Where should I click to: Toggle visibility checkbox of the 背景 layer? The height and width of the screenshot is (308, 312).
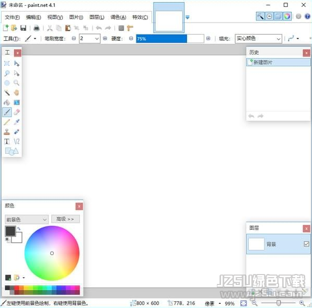[306, 244]
